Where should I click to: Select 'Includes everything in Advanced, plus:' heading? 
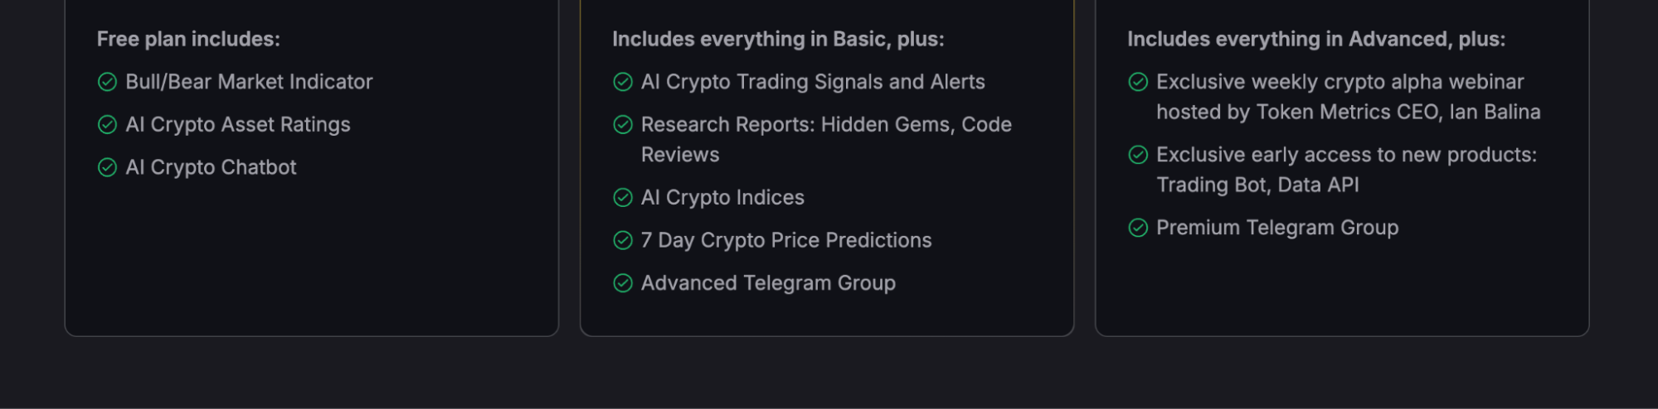(x=1316, y=39)
